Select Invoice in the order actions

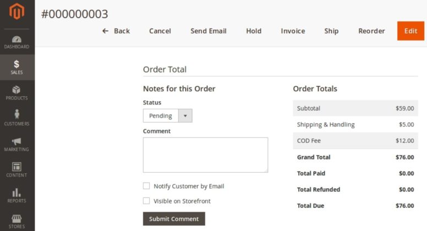[293, 31]
